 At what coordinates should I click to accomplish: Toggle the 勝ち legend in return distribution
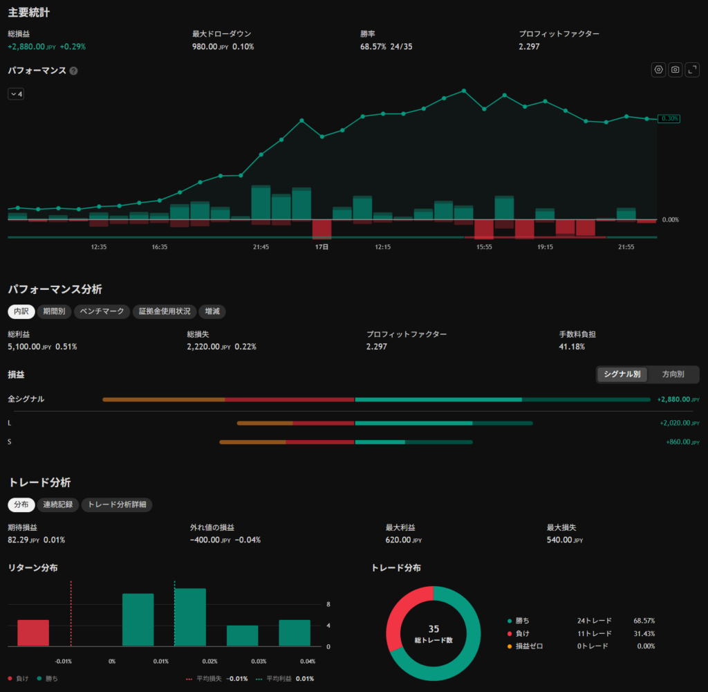pos(48,678)
